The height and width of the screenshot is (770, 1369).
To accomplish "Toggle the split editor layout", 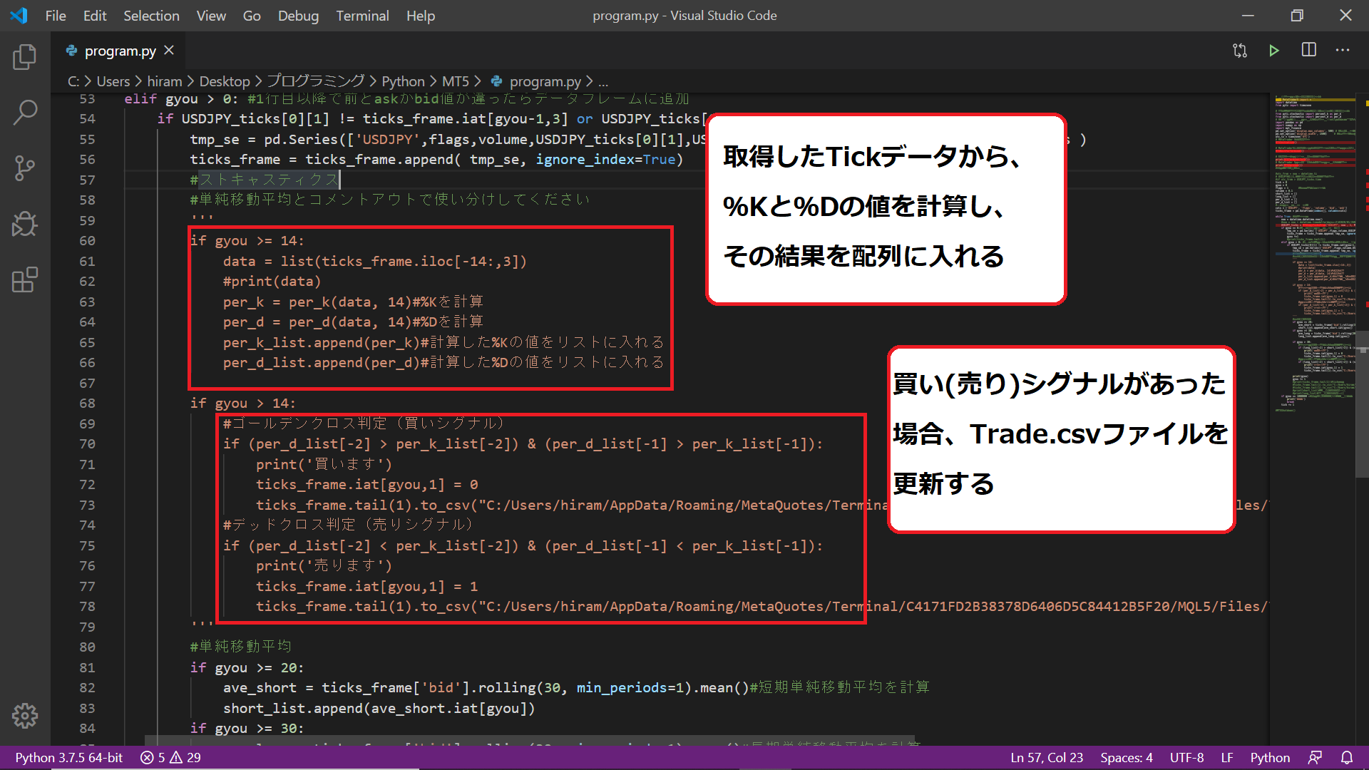I will 1308,50.
